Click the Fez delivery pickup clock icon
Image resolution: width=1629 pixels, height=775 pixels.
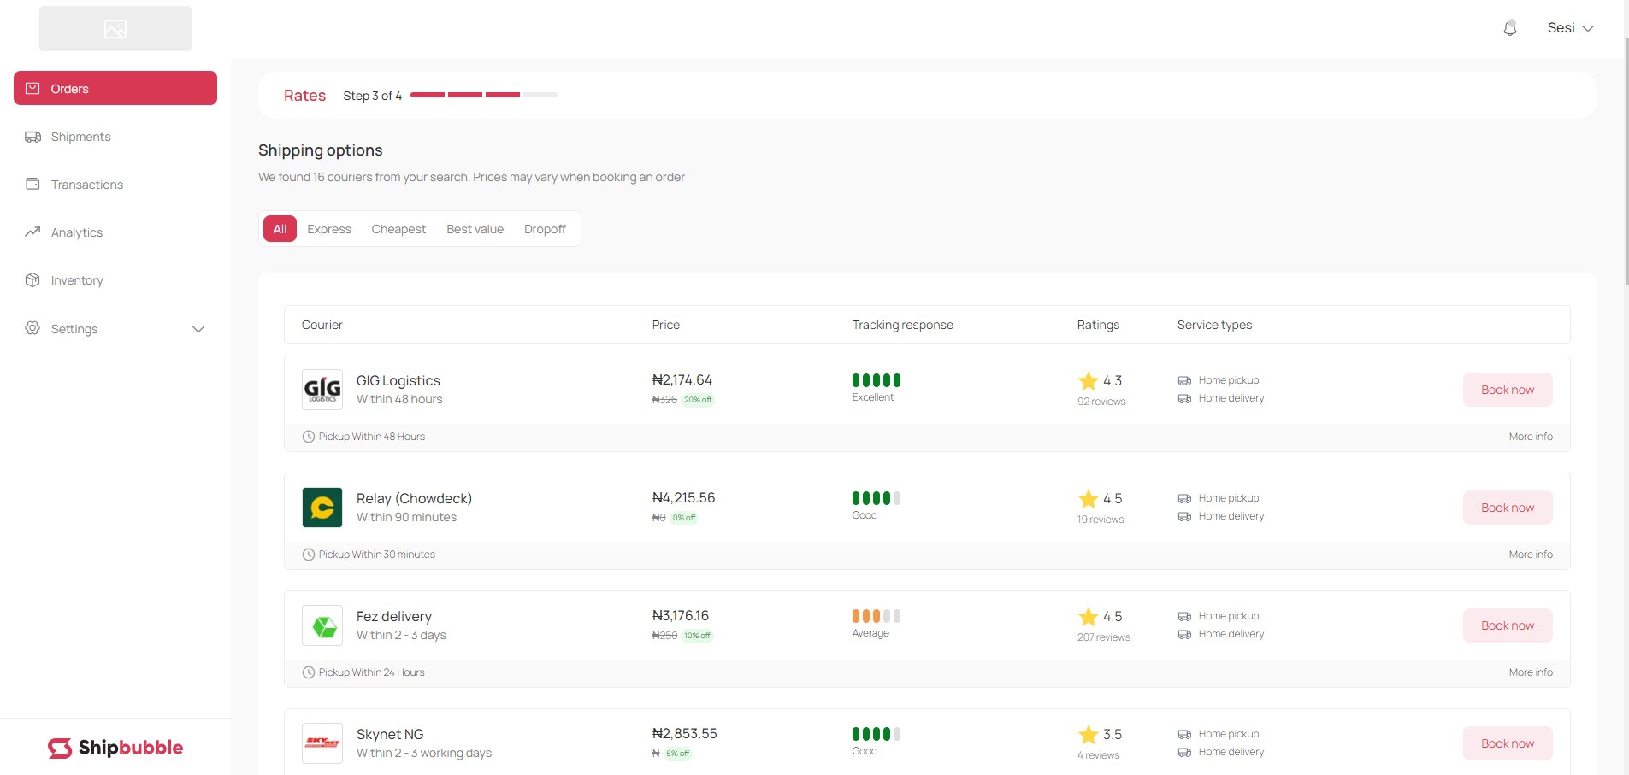coord(309,672)
